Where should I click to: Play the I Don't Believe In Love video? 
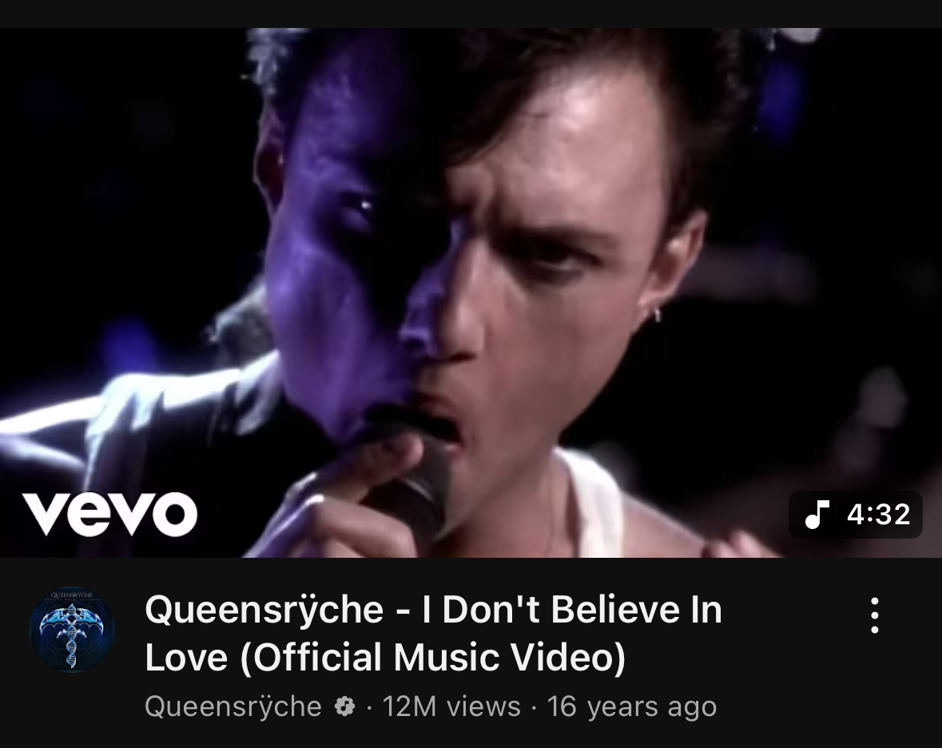tap(471, 292)
